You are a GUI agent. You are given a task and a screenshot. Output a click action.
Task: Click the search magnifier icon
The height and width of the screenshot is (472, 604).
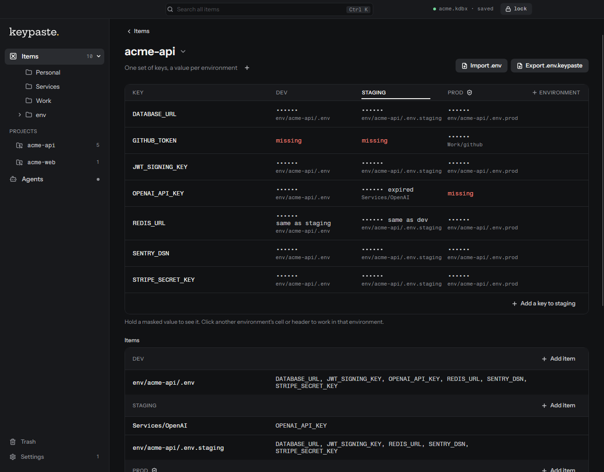[171, 9]
